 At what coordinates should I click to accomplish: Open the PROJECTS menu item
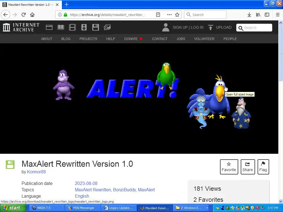(x=88, y=39)
